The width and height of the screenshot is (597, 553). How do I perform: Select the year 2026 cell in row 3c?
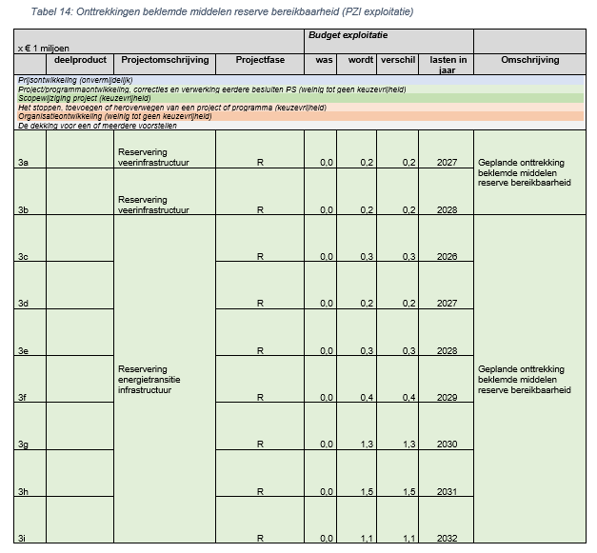pos(445,257)
